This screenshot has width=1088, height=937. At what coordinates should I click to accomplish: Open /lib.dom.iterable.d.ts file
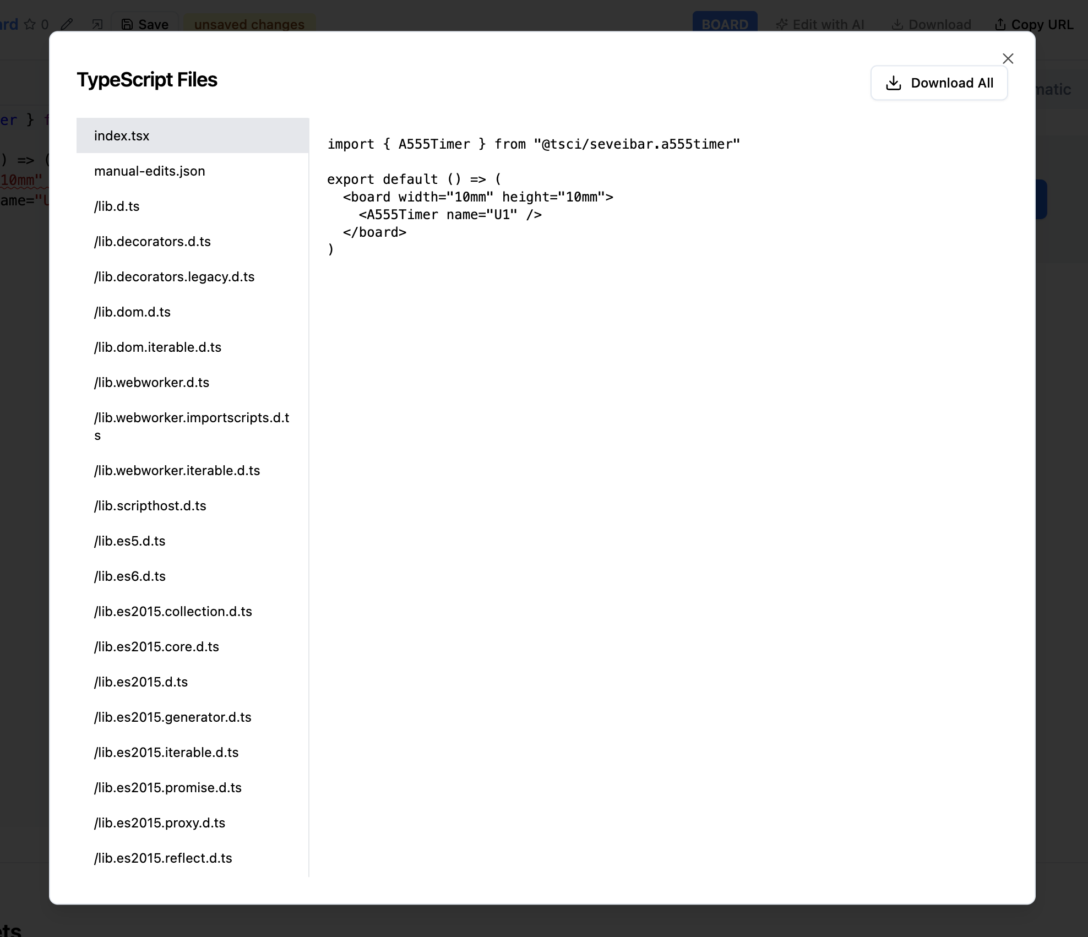pyautogui.click(x=157, y=347)
